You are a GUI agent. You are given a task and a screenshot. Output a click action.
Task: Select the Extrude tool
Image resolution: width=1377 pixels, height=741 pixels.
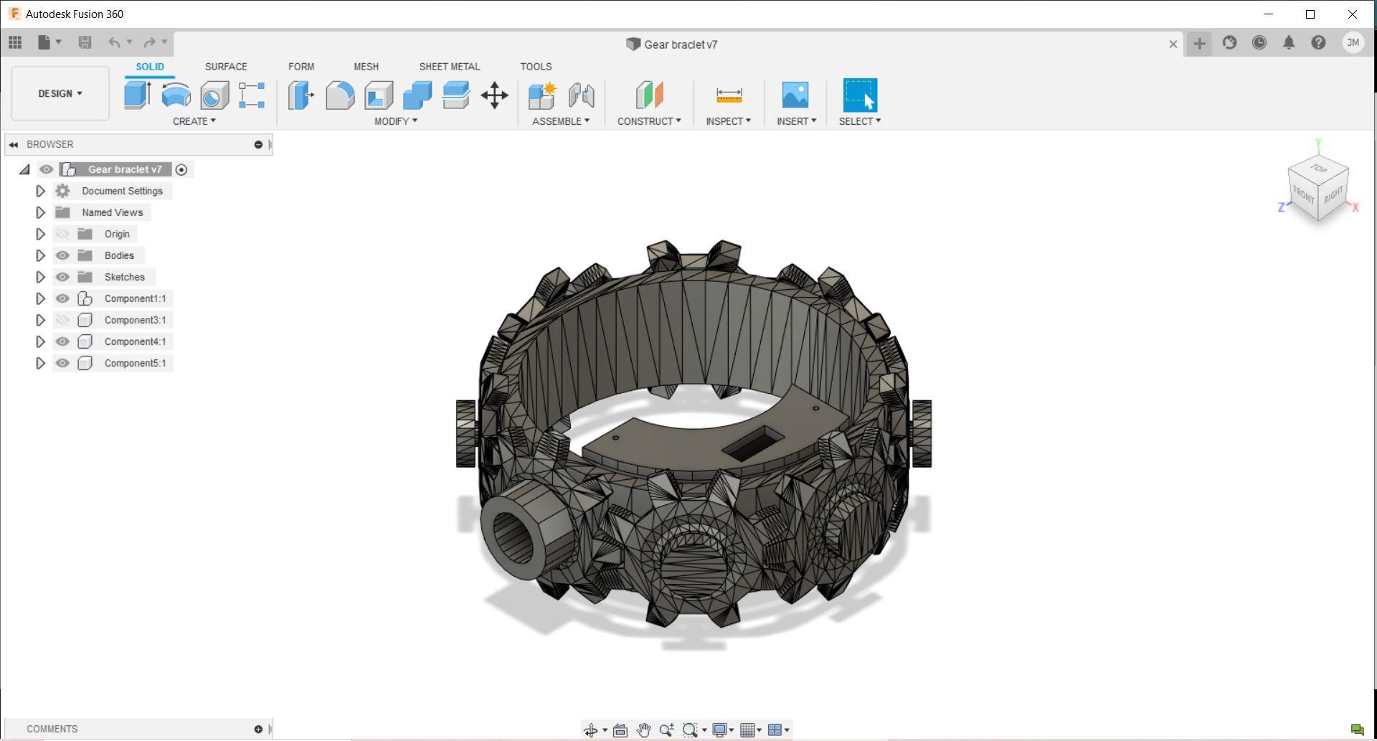pyautogui.click(x=137, y=95)
